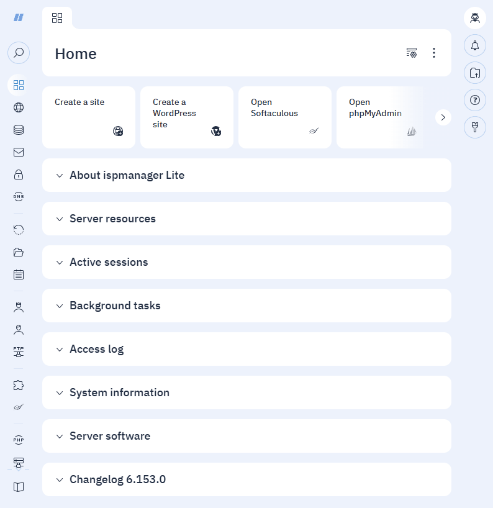Screen dimensions: 493x508
Task: Open the SSL certificates padlock icon
Action: pyautogui.click(x=19, y=175)
